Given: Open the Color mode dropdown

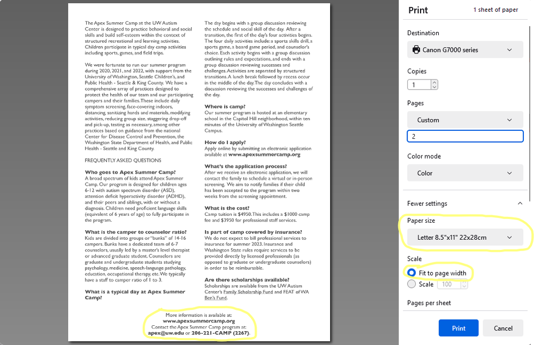Looking at the screenshot, I should click(464, 173).
